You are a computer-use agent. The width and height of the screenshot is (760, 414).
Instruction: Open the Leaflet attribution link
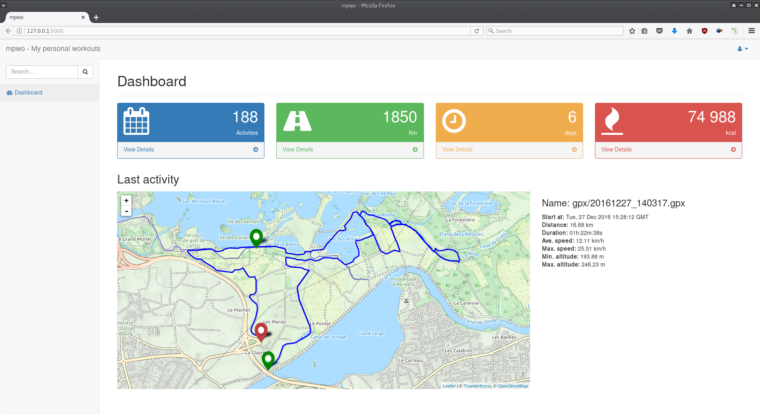click(x=449, y=386)
